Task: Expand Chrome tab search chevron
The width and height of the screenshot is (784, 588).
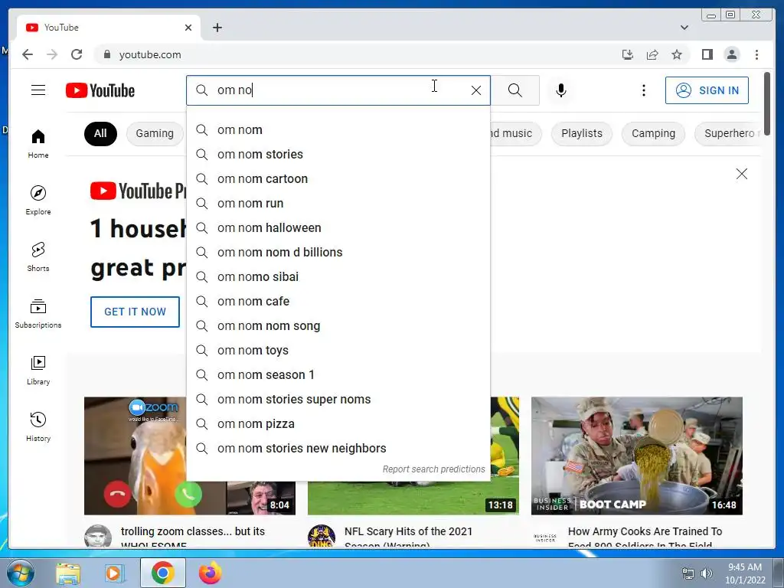Action: point(684,28)
